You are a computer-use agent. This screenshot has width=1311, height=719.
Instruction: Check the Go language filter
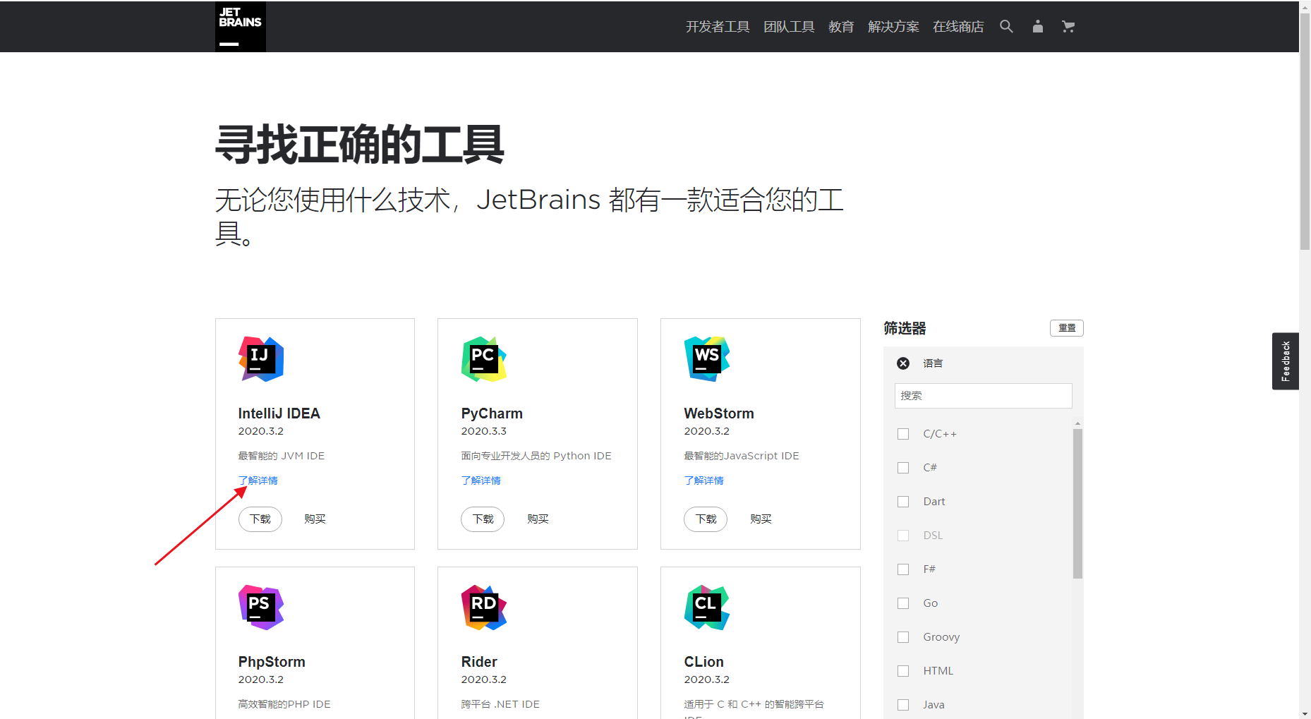[x=903, y=603]
